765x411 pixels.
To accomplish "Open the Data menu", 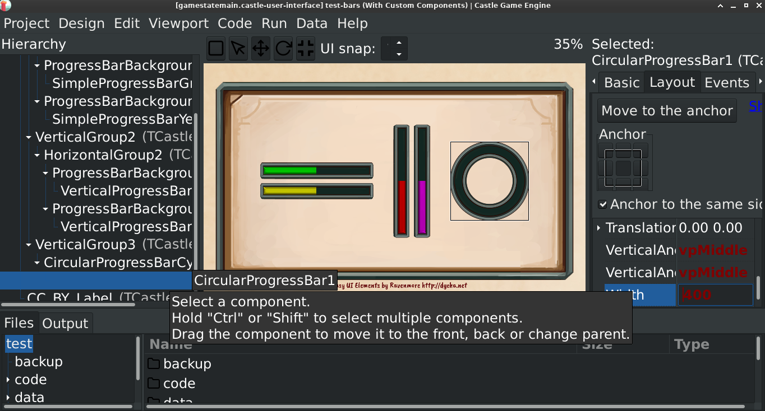I will [312, 24].
